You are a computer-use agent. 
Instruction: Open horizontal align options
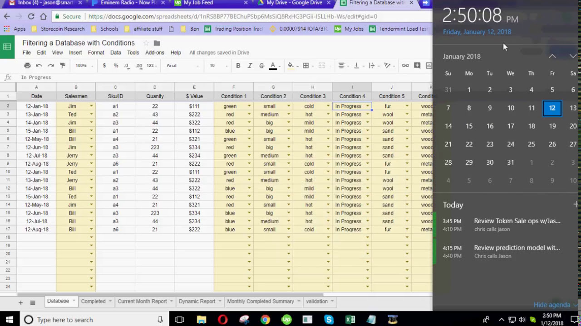pos(344,66)
